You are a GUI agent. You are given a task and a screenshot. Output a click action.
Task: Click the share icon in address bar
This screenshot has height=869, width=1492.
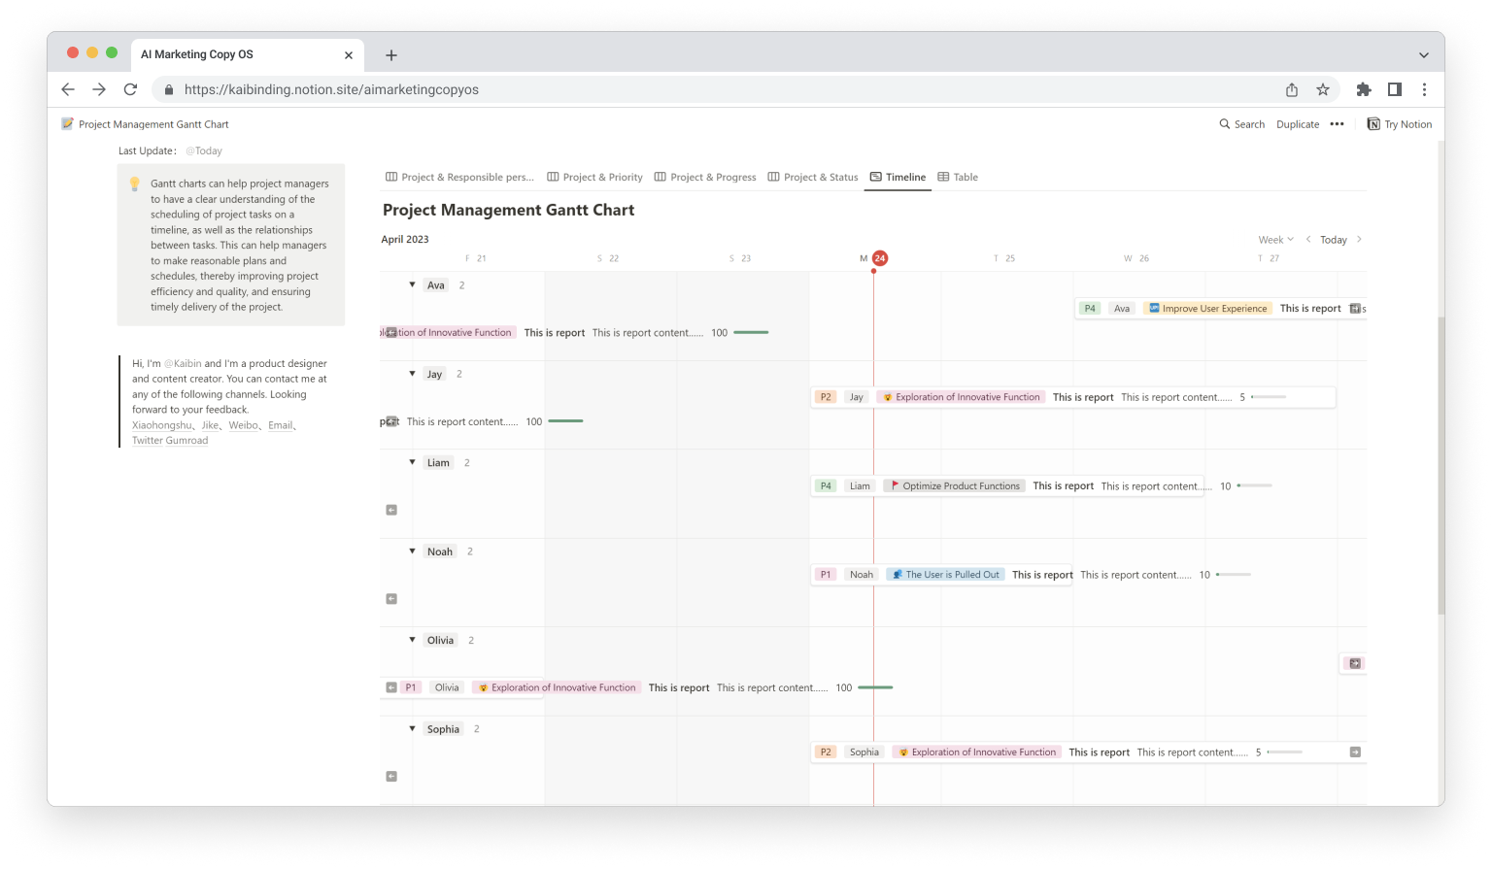(x=1292, y=89)
